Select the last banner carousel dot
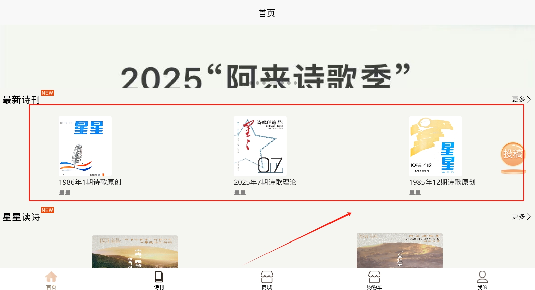Image resolution: width=535 pixels, height=290 pixels. click(x=295, y=83)
